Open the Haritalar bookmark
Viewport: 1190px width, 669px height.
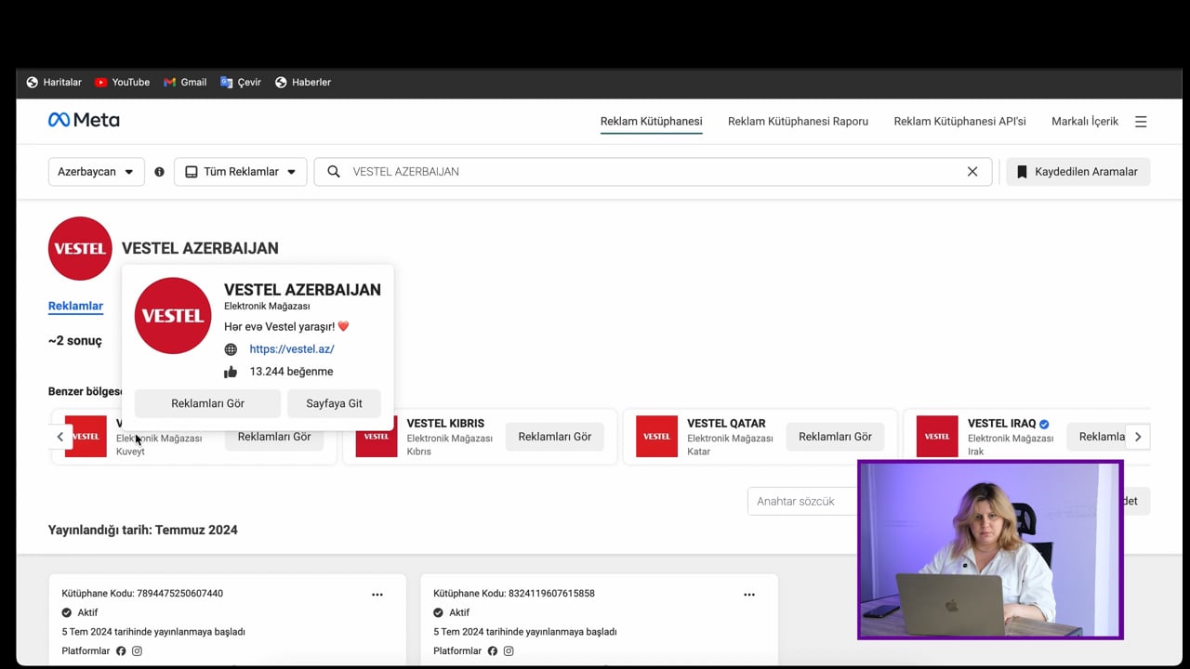point(54,82)
